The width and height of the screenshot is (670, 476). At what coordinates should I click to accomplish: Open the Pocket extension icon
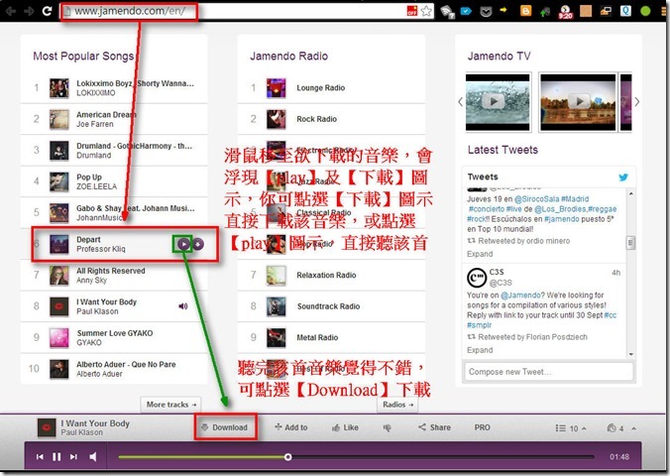point(486,11)
